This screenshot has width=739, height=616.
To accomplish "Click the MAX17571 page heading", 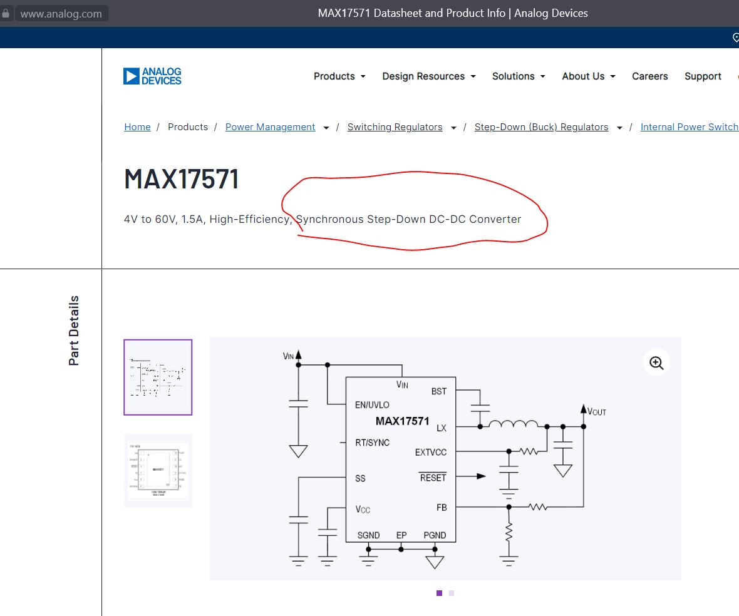I will (x=182, y=180).
